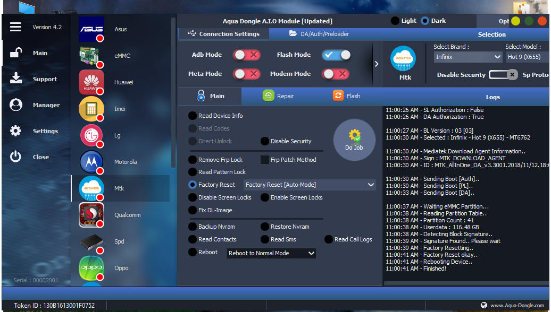The width and height of the screenshot is (551, 312).
Task: Select the Restore Nvram option
Action: pyautogui.click(x=285, y=227)
